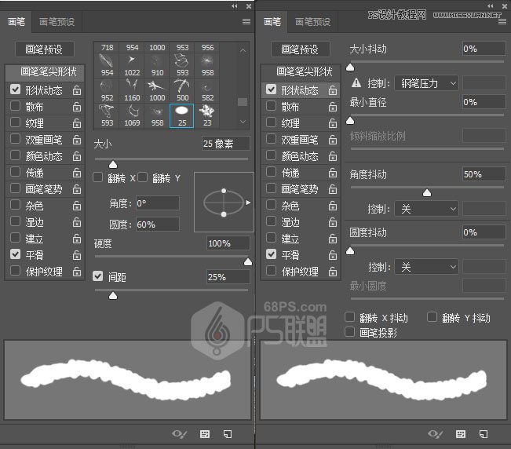Image resolution: width=511 pixels, height=449 pixels.
Task: Uncheck 平滑 checkbox in right panel
Action: (x=271, y=254)
